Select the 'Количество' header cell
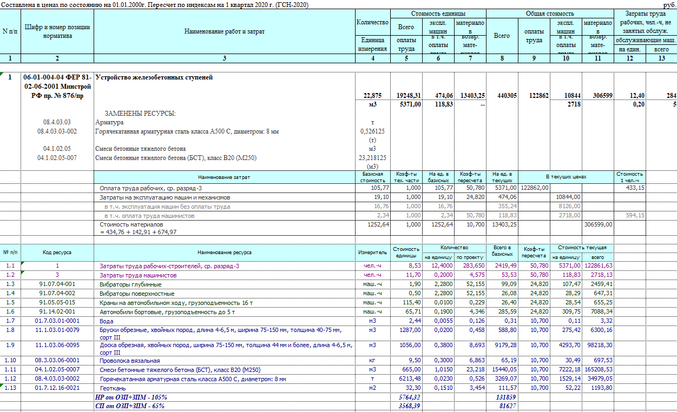This screenshot has height=412, width=677. tap(373, 22)
